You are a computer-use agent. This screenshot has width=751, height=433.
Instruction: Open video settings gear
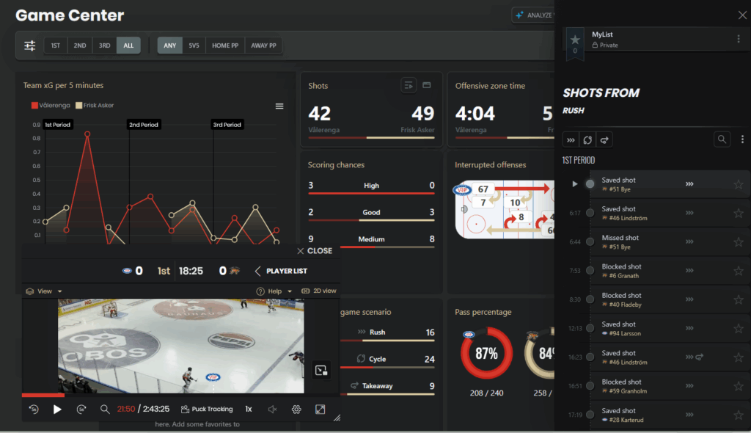pos(296,409)
